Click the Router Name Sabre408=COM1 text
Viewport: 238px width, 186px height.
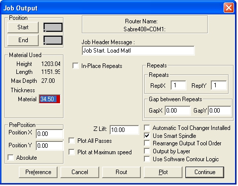pyautogui.click(x=144, y=29)
